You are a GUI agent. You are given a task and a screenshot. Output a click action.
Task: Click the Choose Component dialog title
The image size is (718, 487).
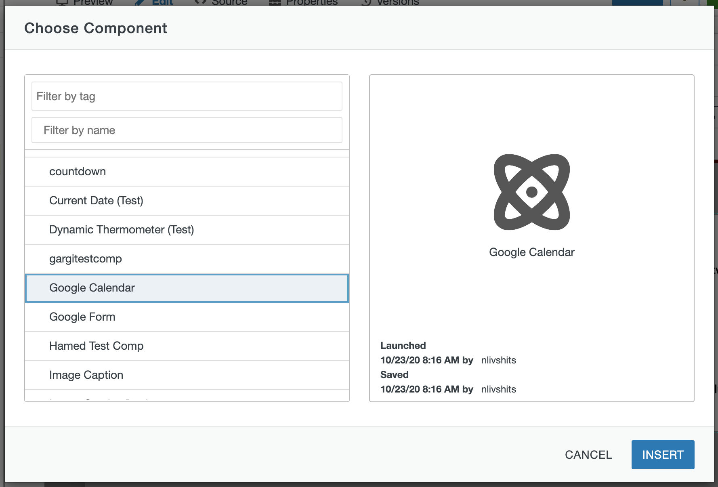click(96, 28)
